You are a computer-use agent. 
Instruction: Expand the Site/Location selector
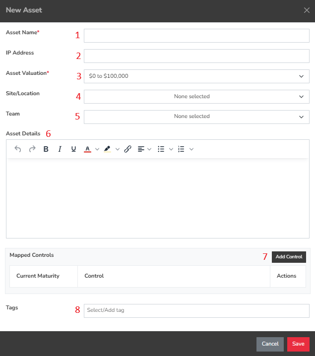[196, 97]
